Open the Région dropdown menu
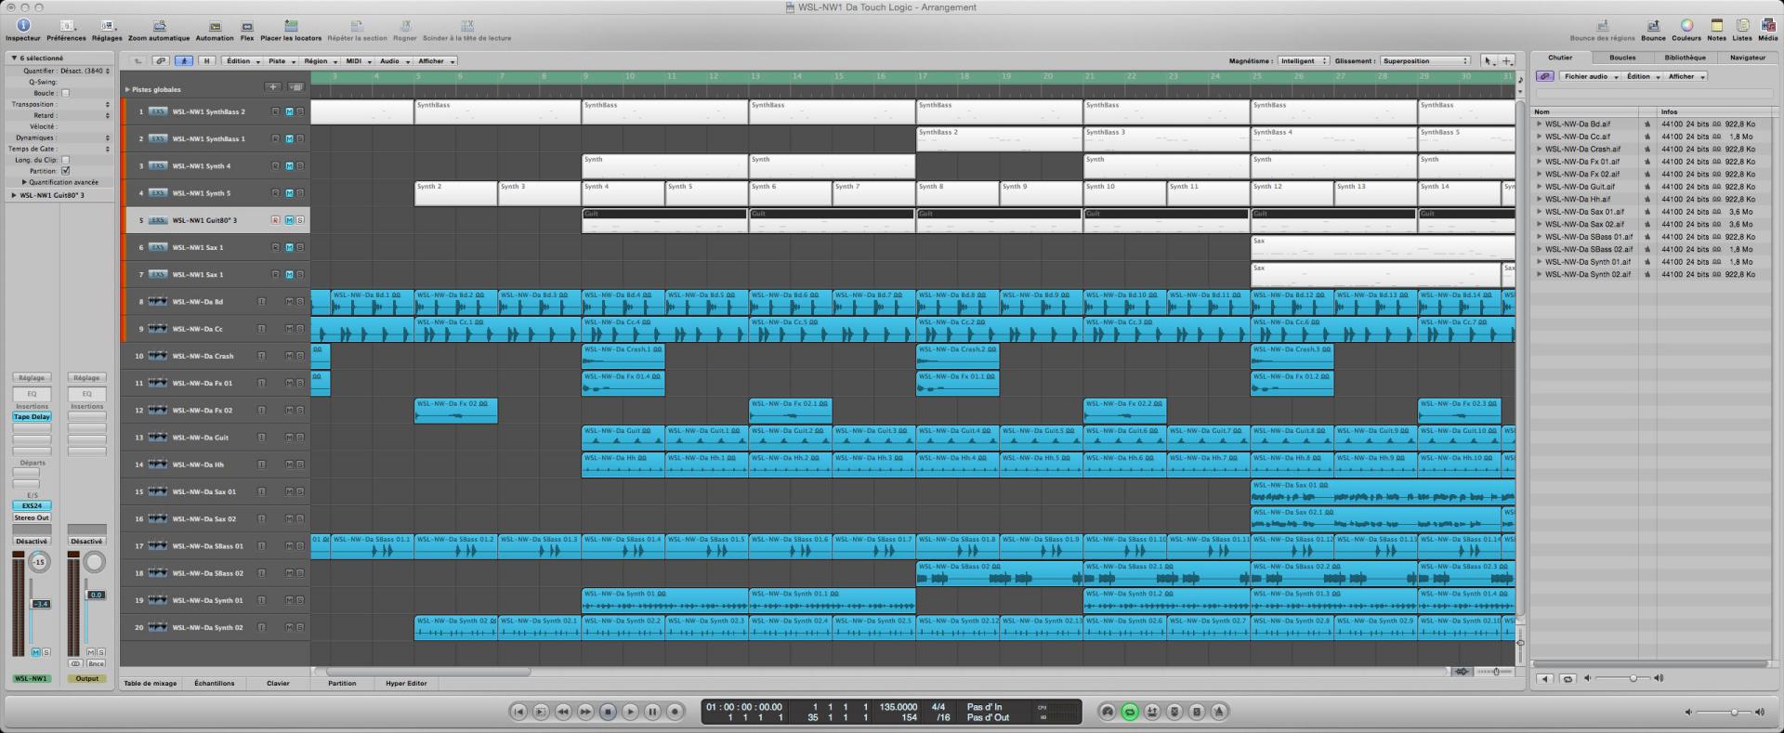Image resolution: width=1784 pixels, height=733 pixels. coord(319,61)
